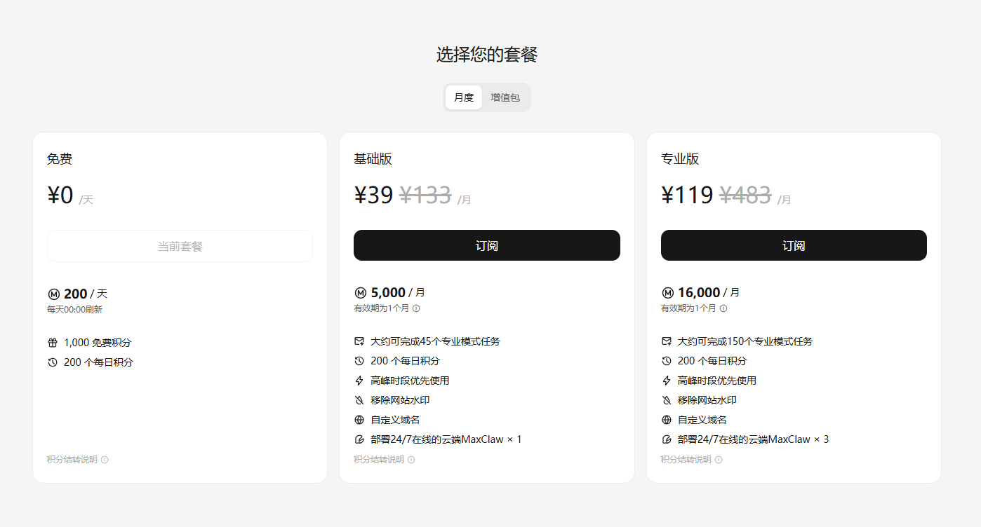Screen dimensions: 981x527
Task: Click lightning icon for 高峰时段优先使用 in 基础版
Action: pos(359,381)
